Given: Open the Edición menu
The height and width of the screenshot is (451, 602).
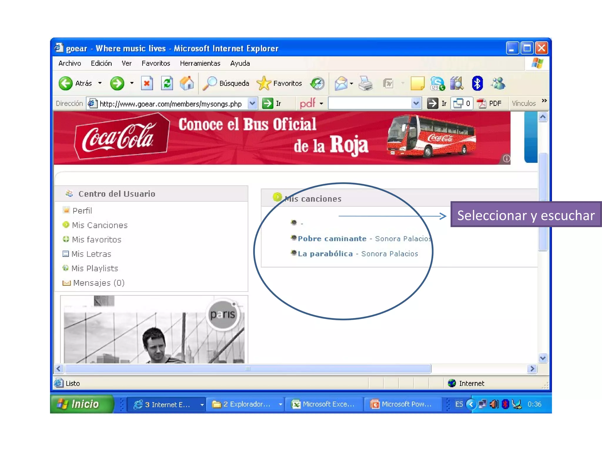Looking at the screenshot, I should pos(101,63).
